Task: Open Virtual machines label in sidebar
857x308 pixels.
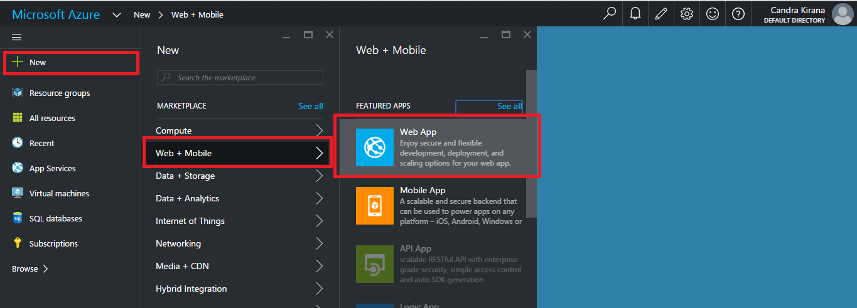Action: 59,193
